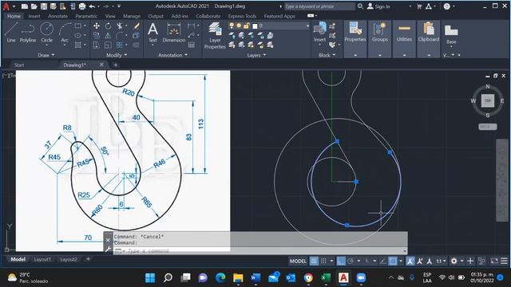Select the Dimension tool
The image size is (511, 287).
coord(174,33)
